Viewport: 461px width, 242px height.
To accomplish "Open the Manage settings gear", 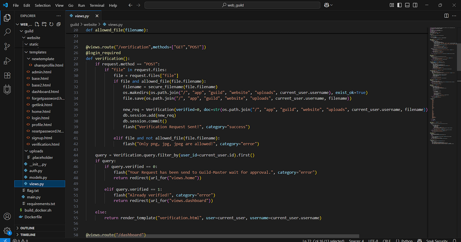I will coord(7,231).
